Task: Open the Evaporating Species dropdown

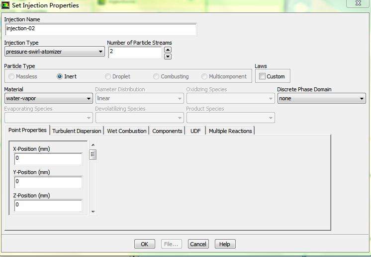Action: 49,118
